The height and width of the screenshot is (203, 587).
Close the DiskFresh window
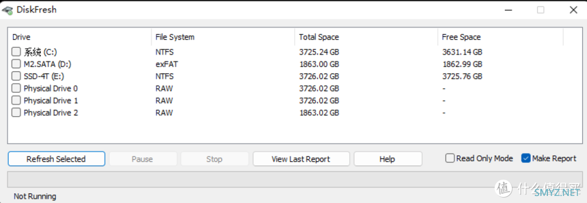click(x=573, y=10)
